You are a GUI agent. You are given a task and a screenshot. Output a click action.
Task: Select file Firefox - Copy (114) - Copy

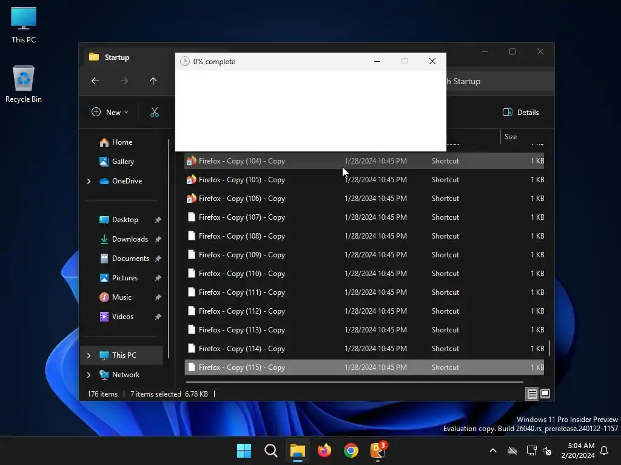pyautogui.click(x=364, y=349)
